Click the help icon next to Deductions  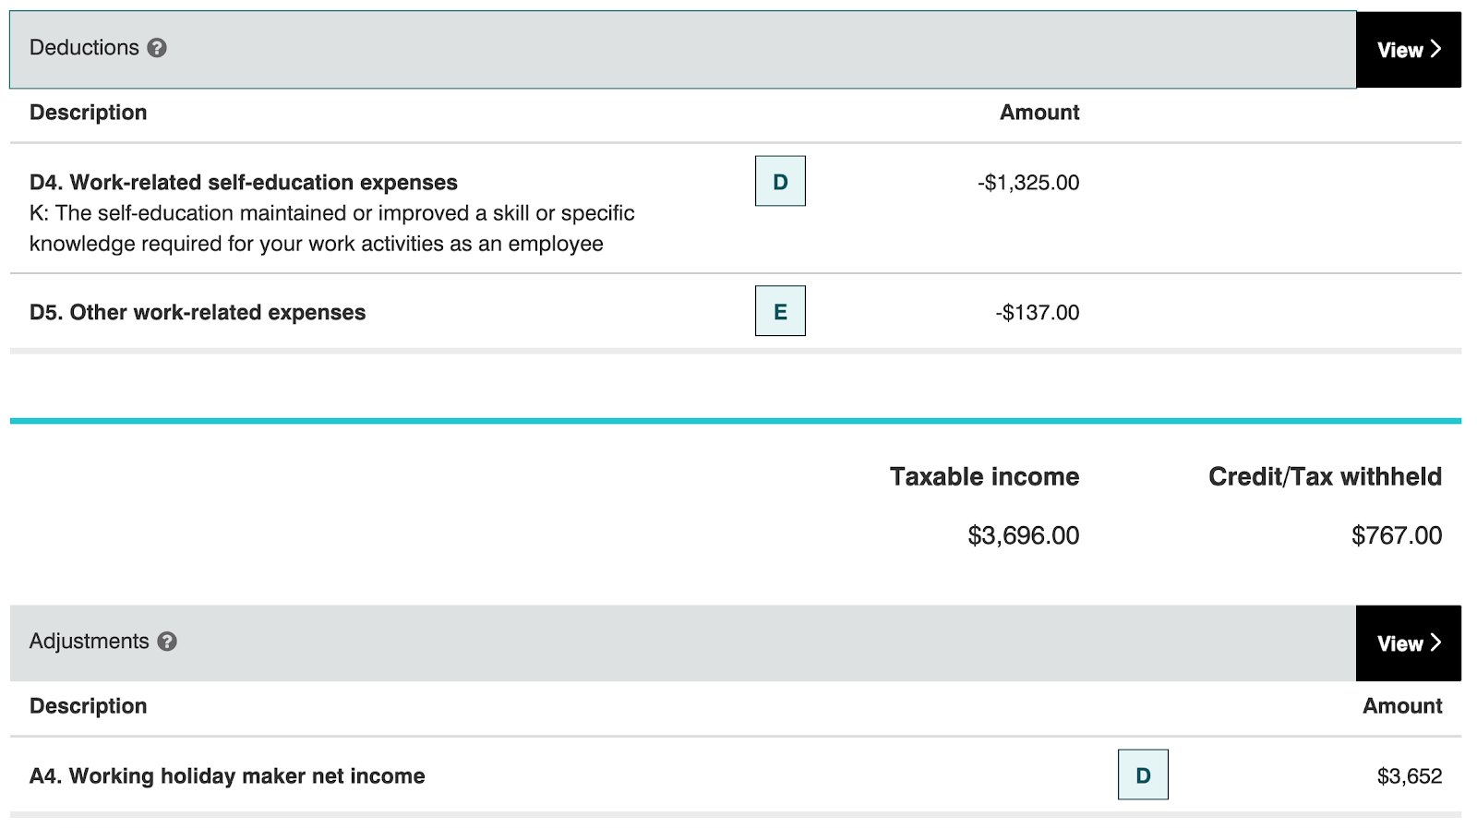coord(157,48)
